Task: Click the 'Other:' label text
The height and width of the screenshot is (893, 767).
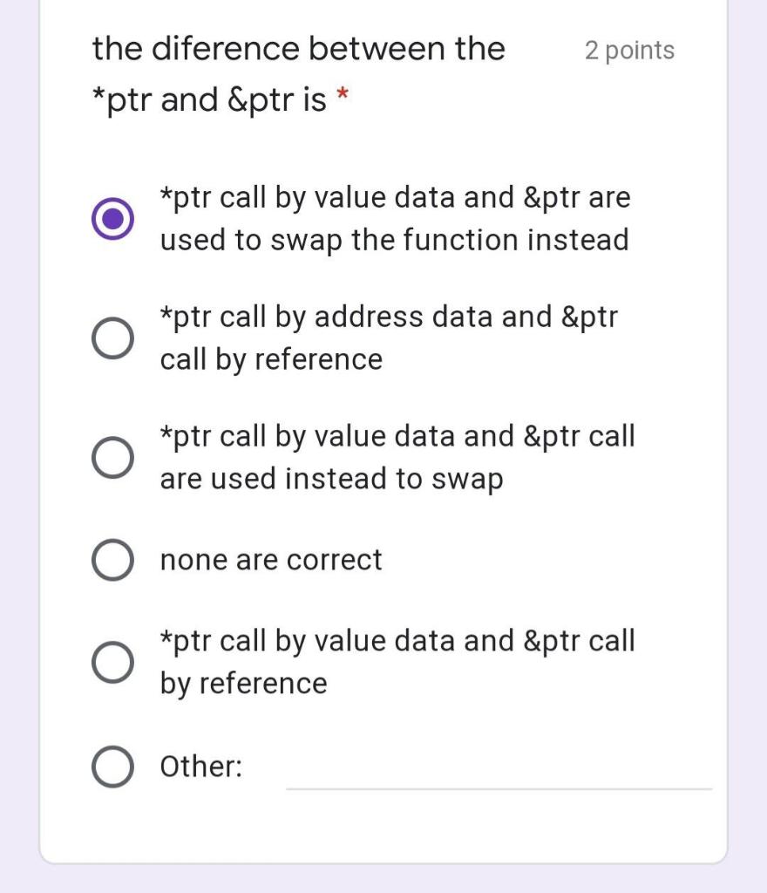Action: pos(201,766)
